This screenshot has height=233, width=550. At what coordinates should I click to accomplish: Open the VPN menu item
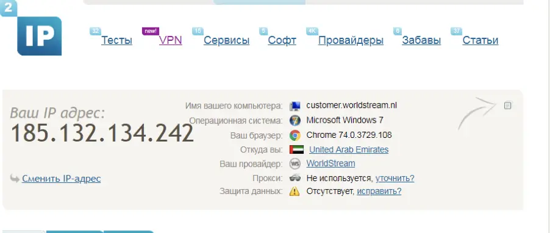[171, 40]
